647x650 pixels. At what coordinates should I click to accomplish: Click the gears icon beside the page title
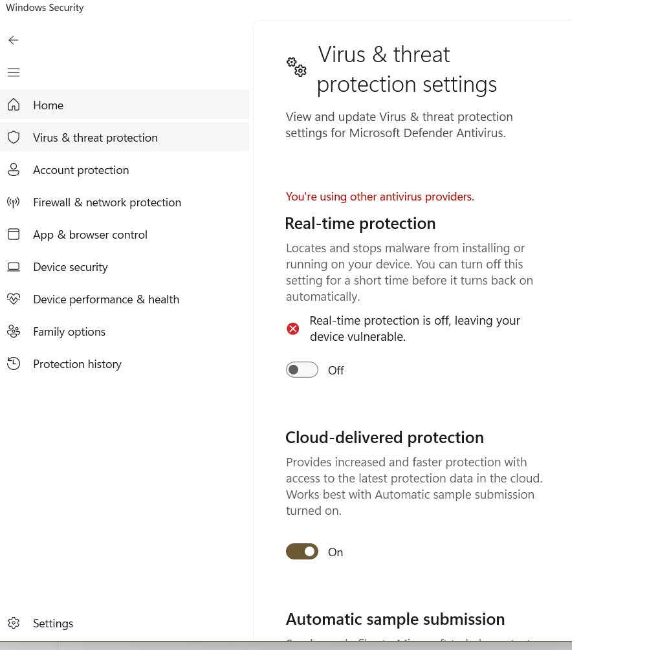pos(296,67)
